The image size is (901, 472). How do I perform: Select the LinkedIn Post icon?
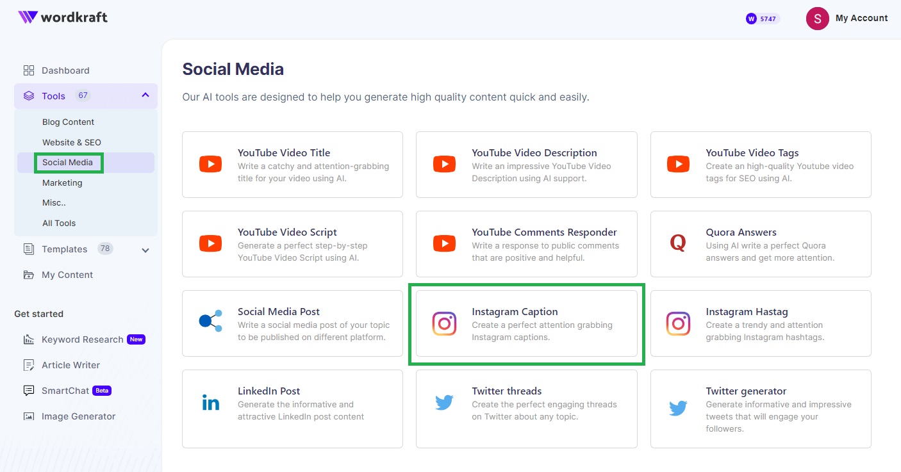point(210,402)
